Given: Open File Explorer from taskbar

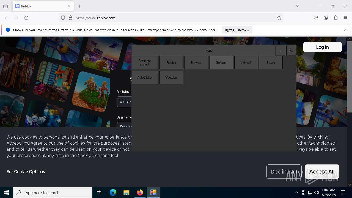Looking at the screenshot, I should [127, 193].
